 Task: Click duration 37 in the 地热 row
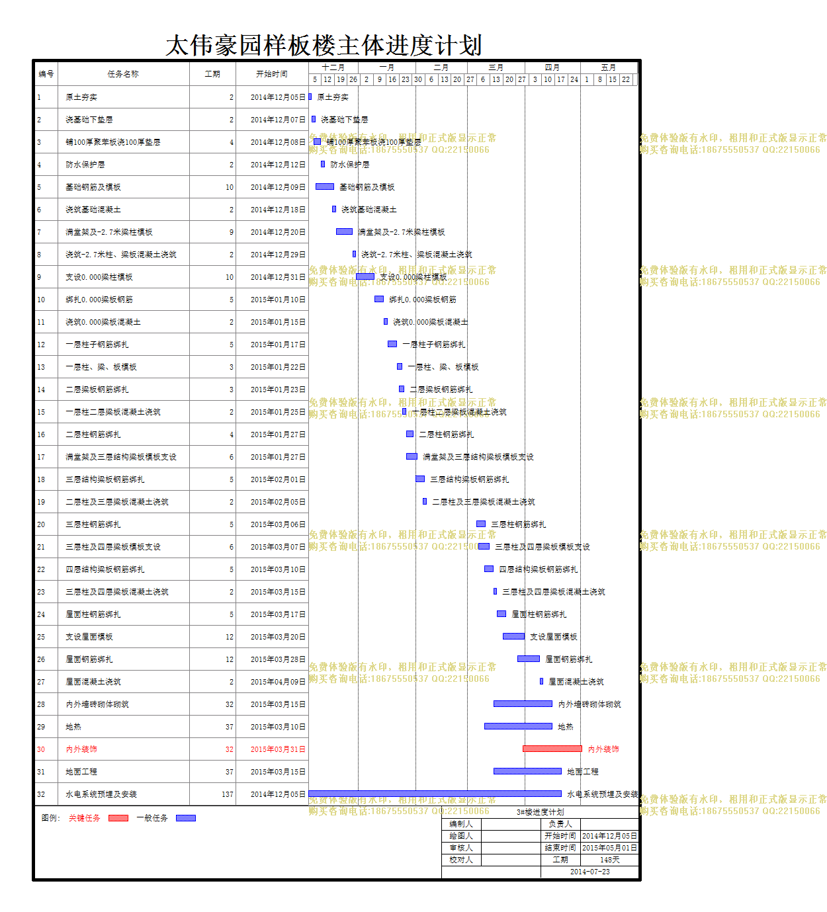click(230, 727)
